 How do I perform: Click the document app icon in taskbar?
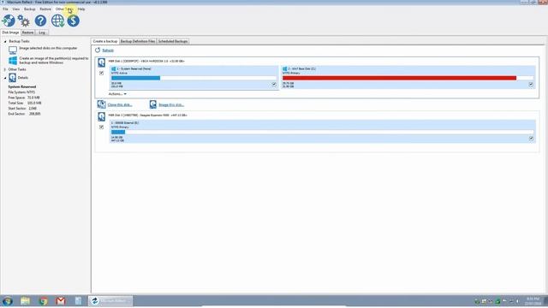click(x=78, y=300)
